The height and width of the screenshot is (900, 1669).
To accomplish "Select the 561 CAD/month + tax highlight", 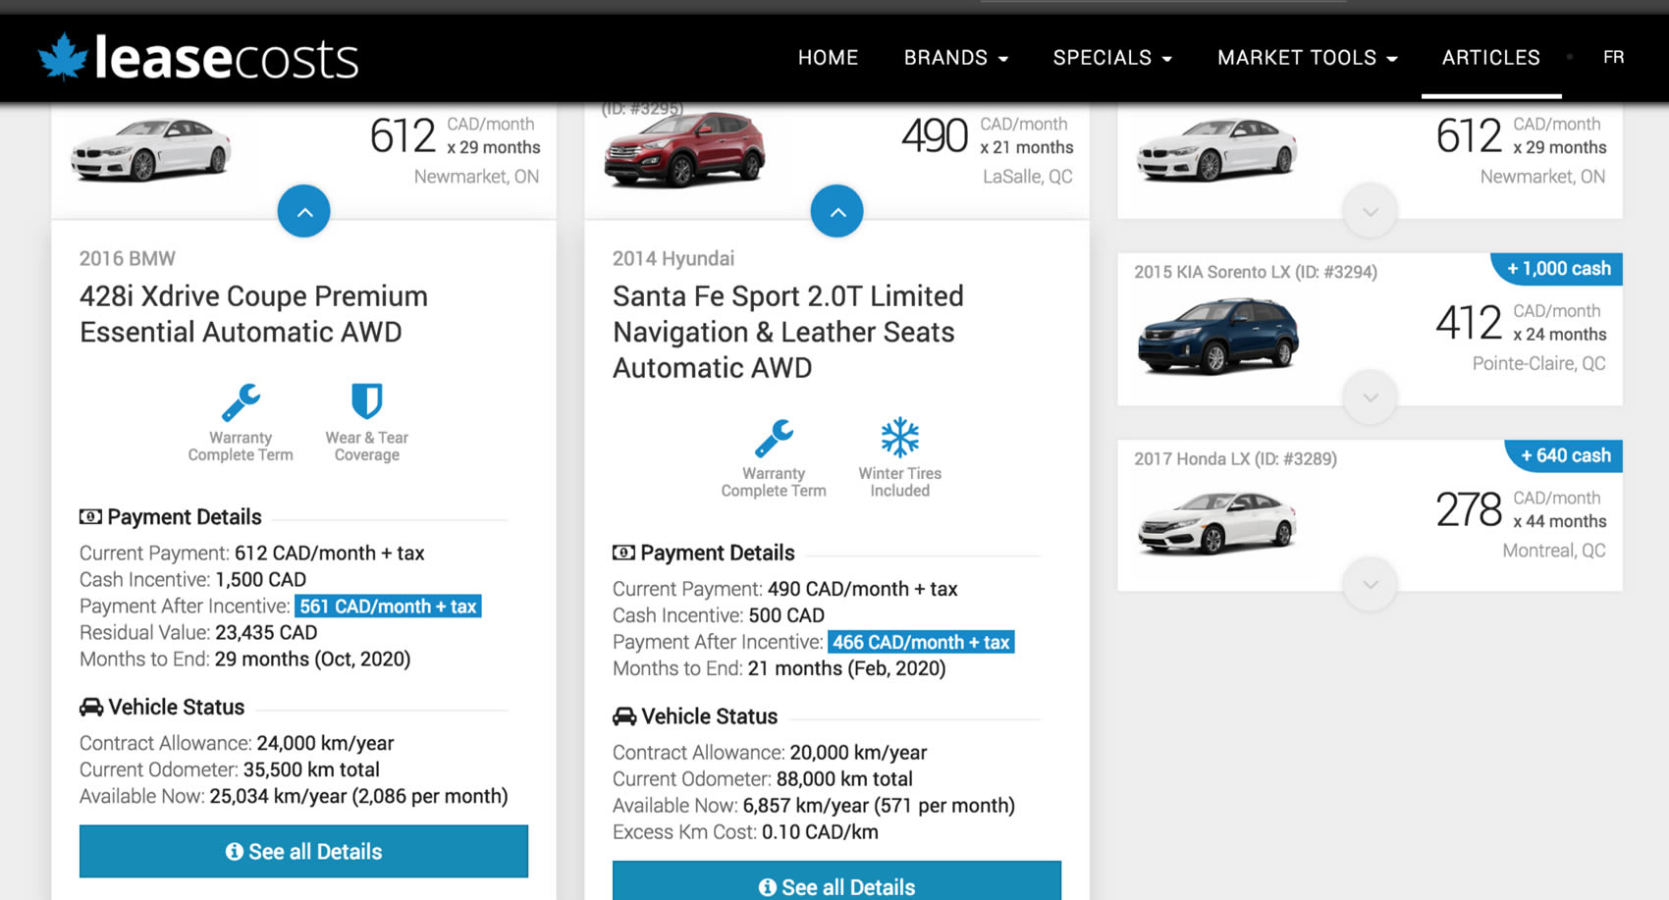I will [388, 607].
